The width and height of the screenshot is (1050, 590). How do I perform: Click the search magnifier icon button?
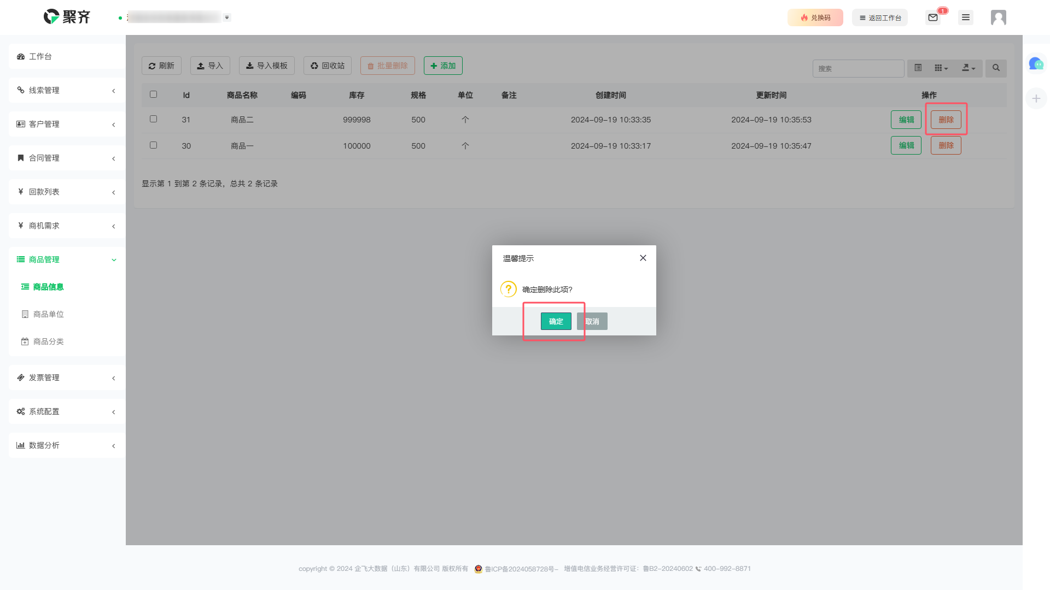996,68
